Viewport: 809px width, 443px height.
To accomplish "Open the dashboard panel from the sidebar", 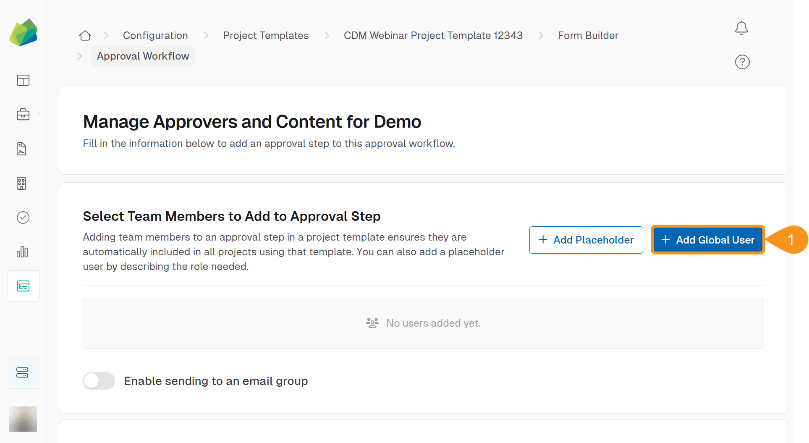I will pyautogui.click(x=23, y=80).
